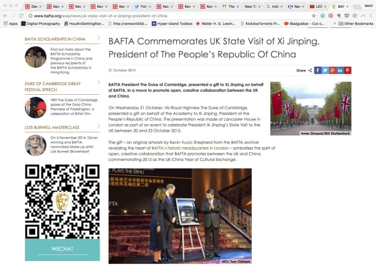This screenshot has width=376, height=267.
Task: Click the teal circle extension icon
Action: [323, 16]
